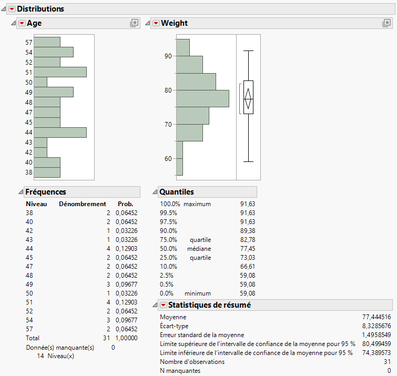Screen dimensions: 397x376
Task: Click the lower confidence limit value 74,389573
Action: [x=376, y=353]
